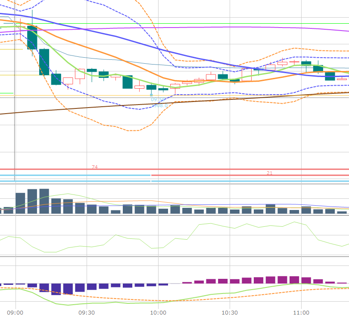
Task: Select the thick red horizontal line under "74"
Action: coord(172,169)
